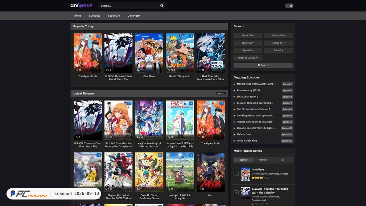
Task: Click the arrow icon beside MOBILE SUIT GUNDAM HATHAWA
Action: click(234, 84)
